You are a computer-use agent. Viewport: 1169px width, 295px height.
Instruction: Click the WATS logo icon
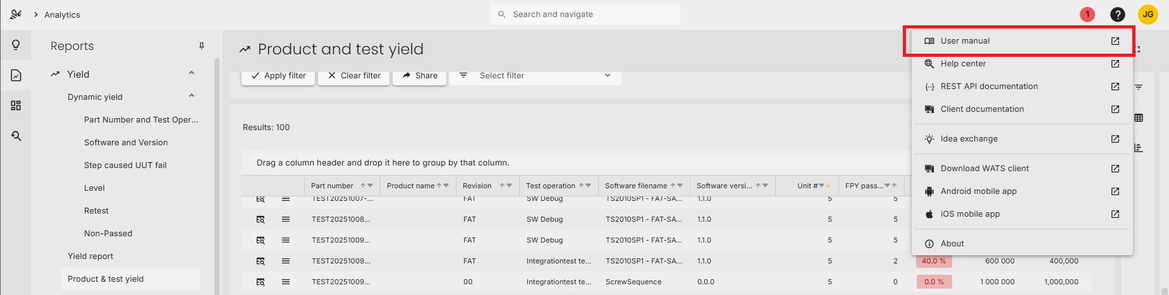[16, 14]
